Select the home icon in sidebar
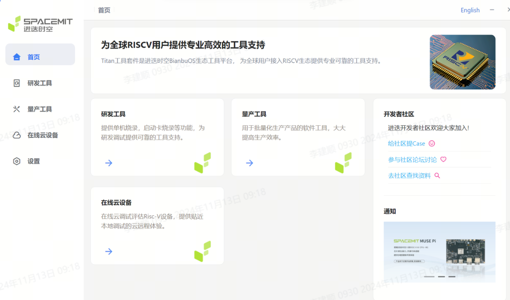The width and height of the screenshot is (510, 300). (17, 57)
